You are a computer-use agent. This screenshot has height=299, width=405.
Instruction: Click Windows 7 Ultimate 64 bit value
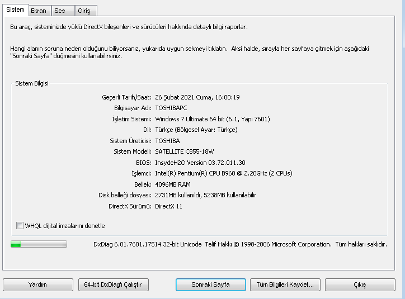pos(213,119)
